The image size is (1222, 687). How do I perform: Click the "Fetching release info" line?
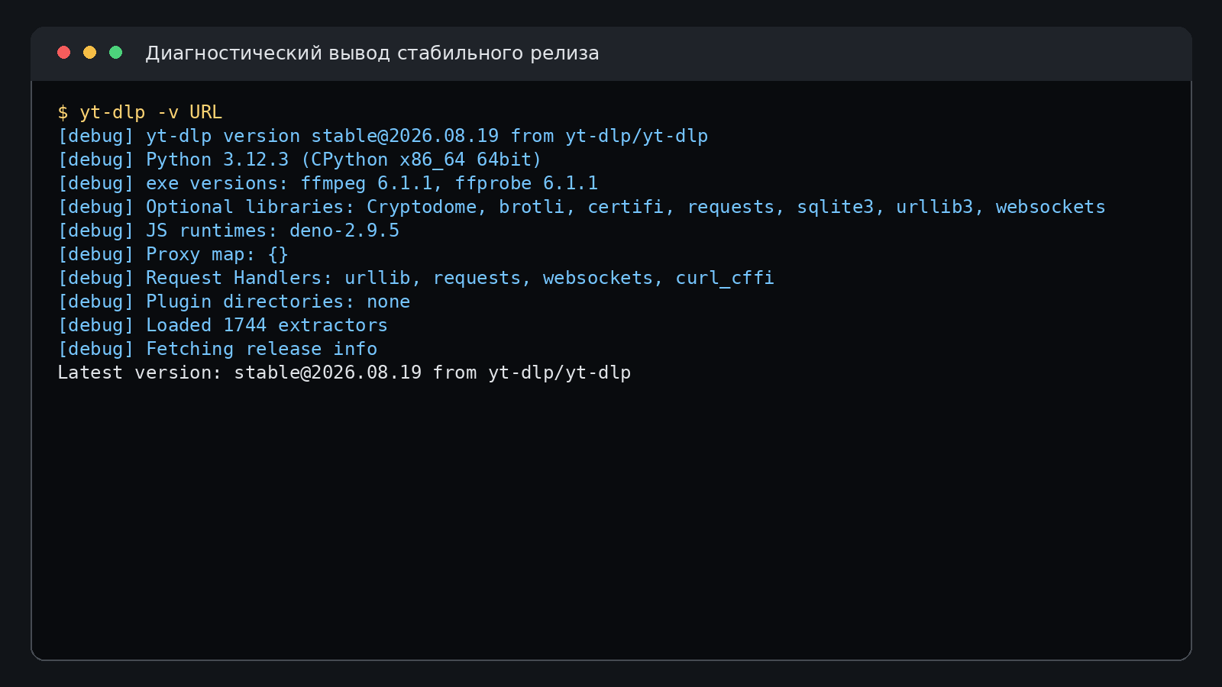point(218,349)
